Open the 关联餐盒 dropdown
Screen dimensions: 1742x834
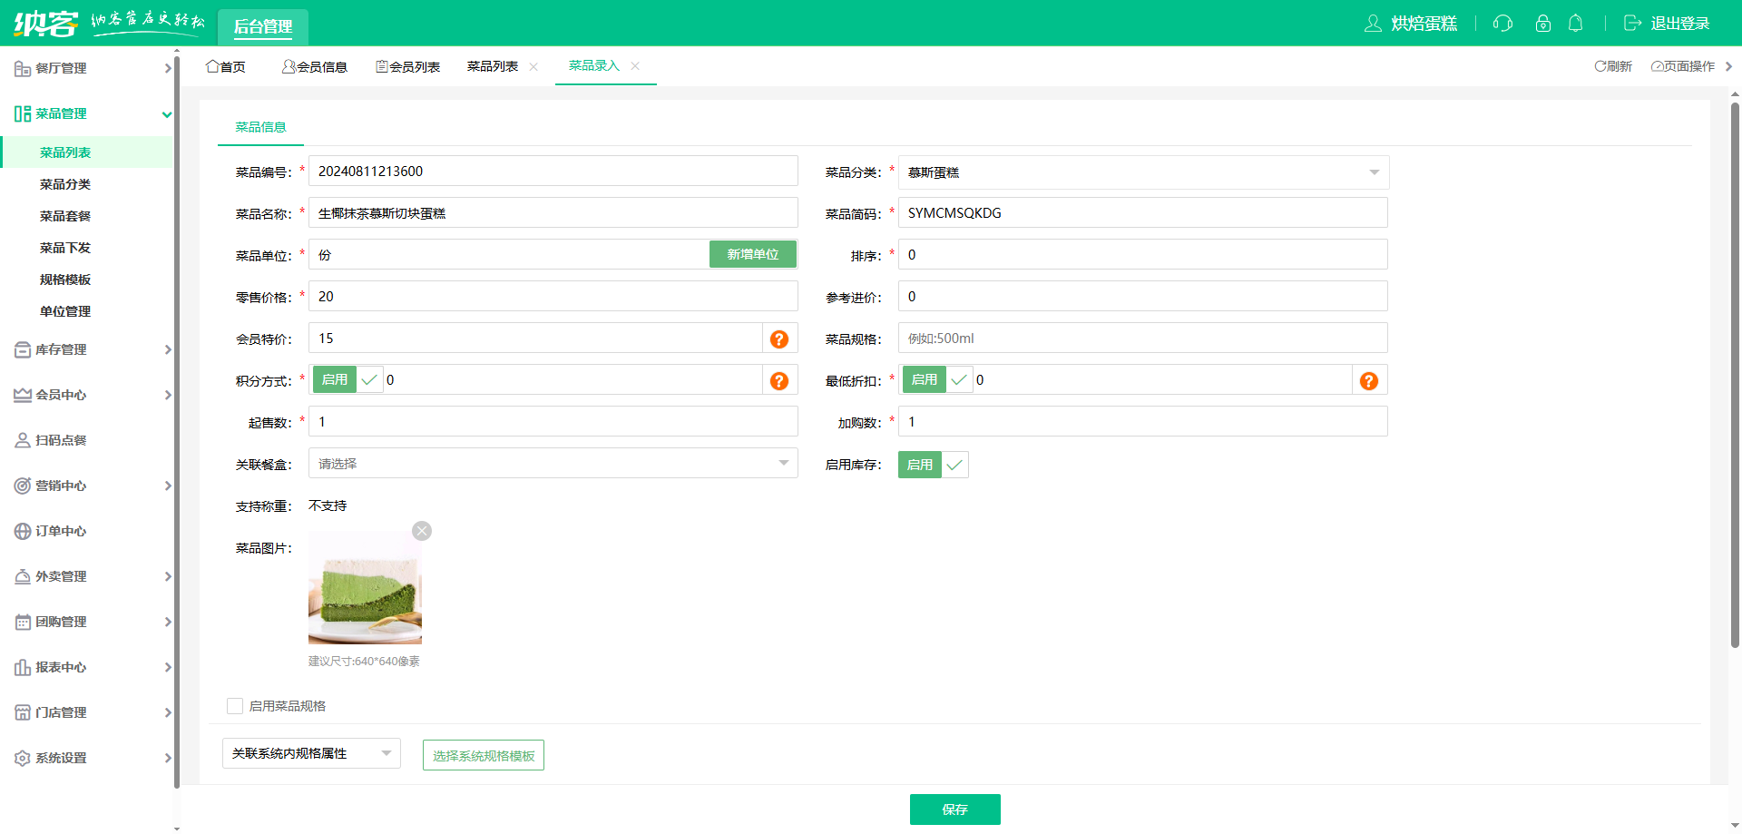coord(553,464)
